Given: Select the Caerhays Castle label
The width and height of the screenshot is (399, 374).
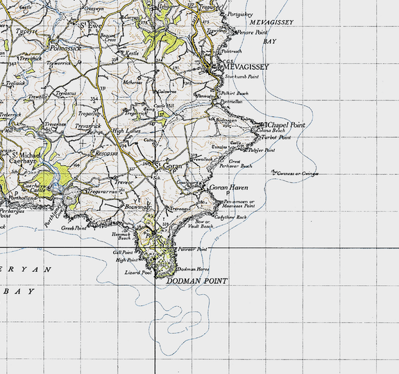Looking at the screenshot, I should [34, 188].
